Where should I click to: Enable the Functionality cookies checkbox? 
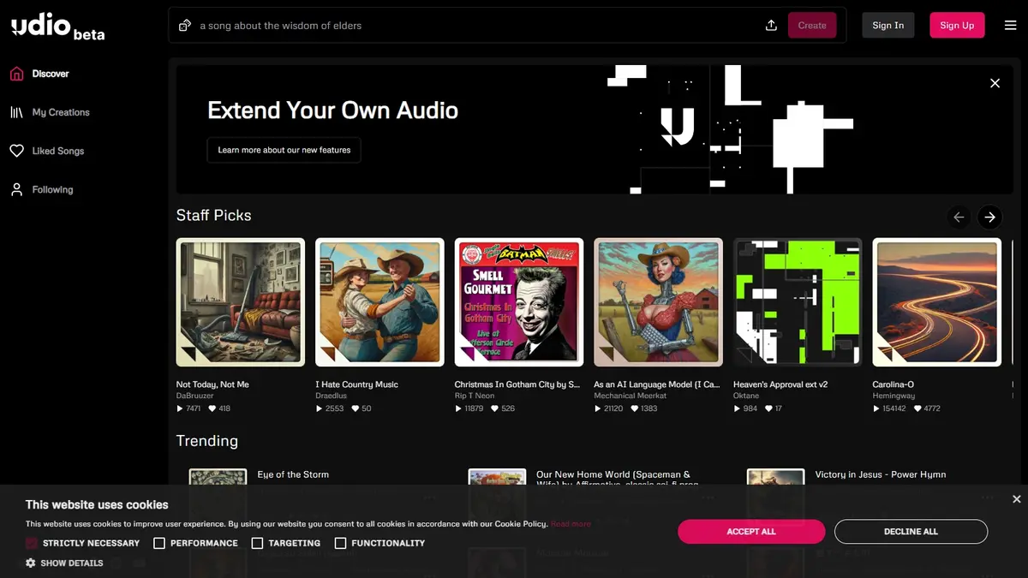pyautogui.click(x=340, y=543)
